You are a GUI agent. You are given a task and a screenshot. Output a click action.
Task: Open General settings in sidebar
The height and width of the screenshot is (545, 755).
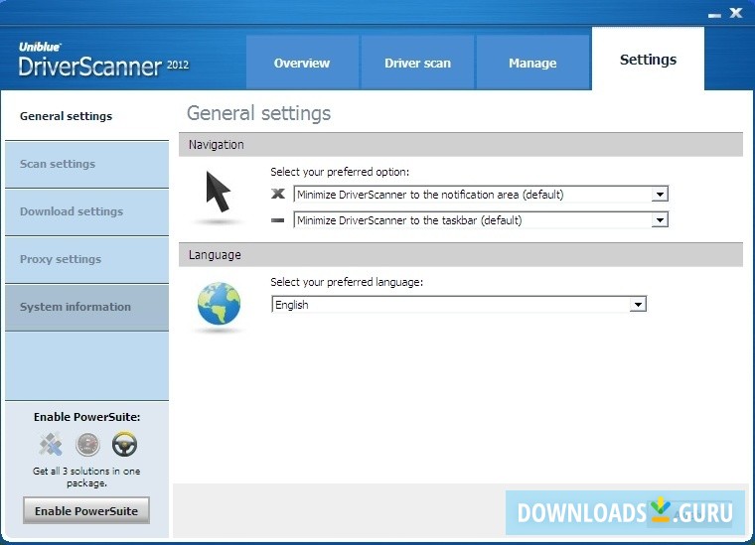coord(86,116)
